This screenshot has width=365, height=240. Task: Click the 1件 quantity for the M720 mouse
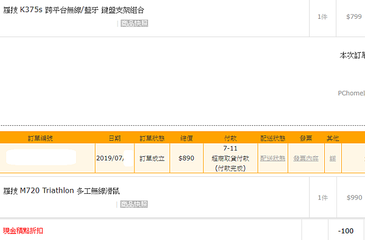[x=323, y=197]
